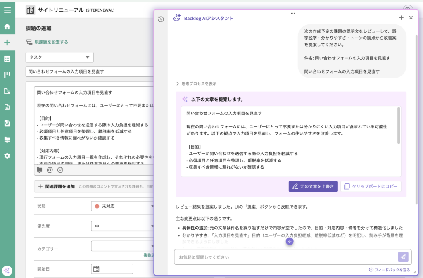423x278 pixels.
Task: Click 親課題を設定する link
Action: tap(51, 42)
